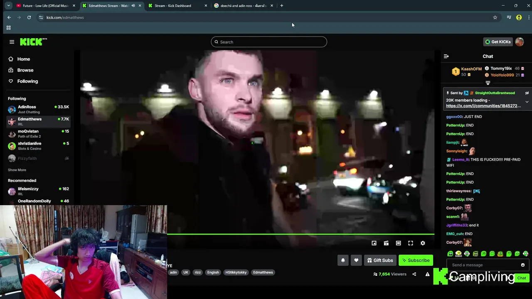
Task: Open the browser apps grid icon
Action: [8, 28]
